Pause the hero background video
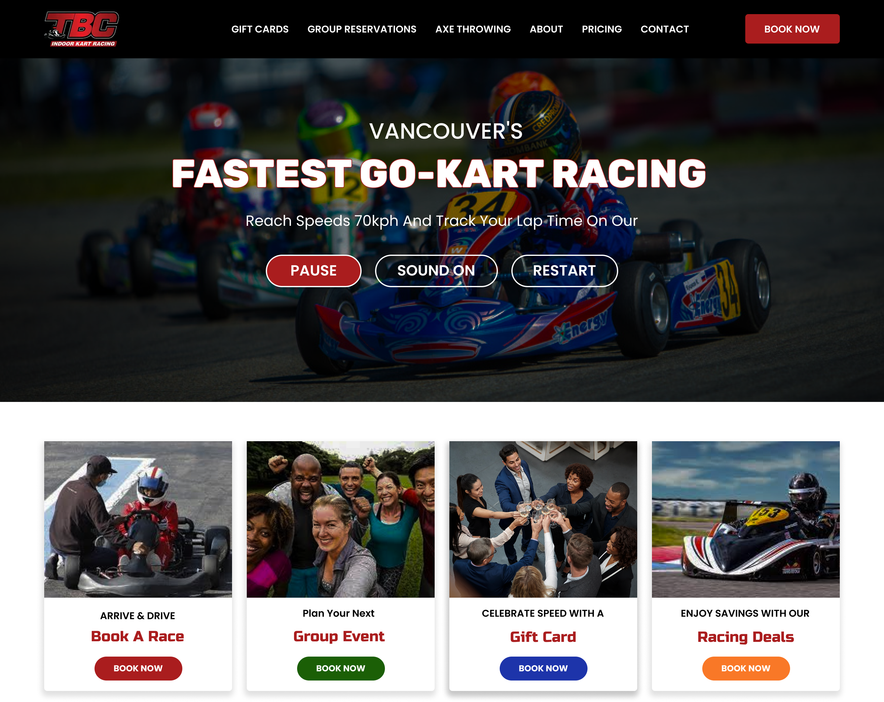Screen dimensions: 884x702 point(313,271)
